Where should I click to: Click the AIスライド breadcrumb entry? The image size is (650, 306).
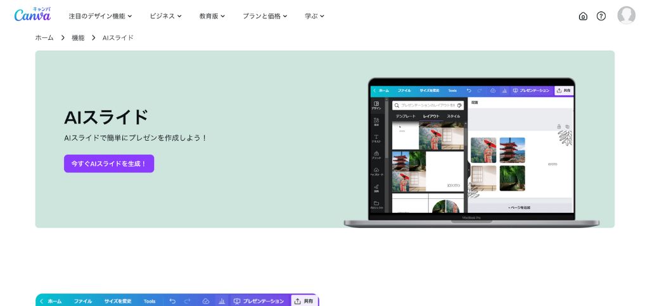pyautogui.click(x=118, y=38)
